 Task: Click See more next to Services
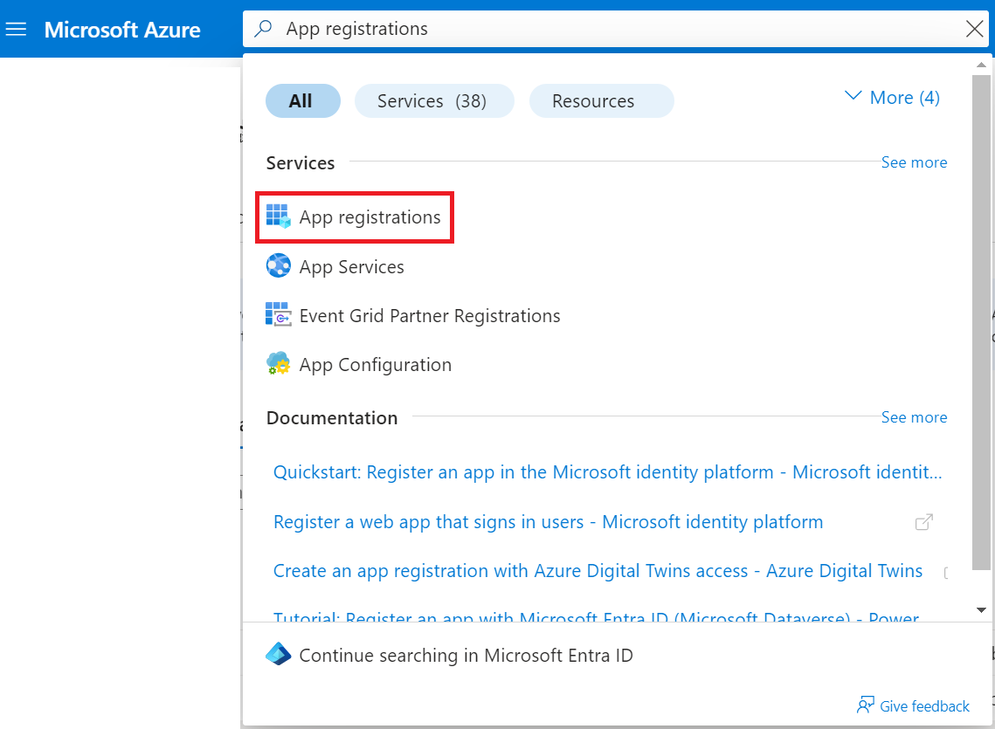(x=914, y=162)
